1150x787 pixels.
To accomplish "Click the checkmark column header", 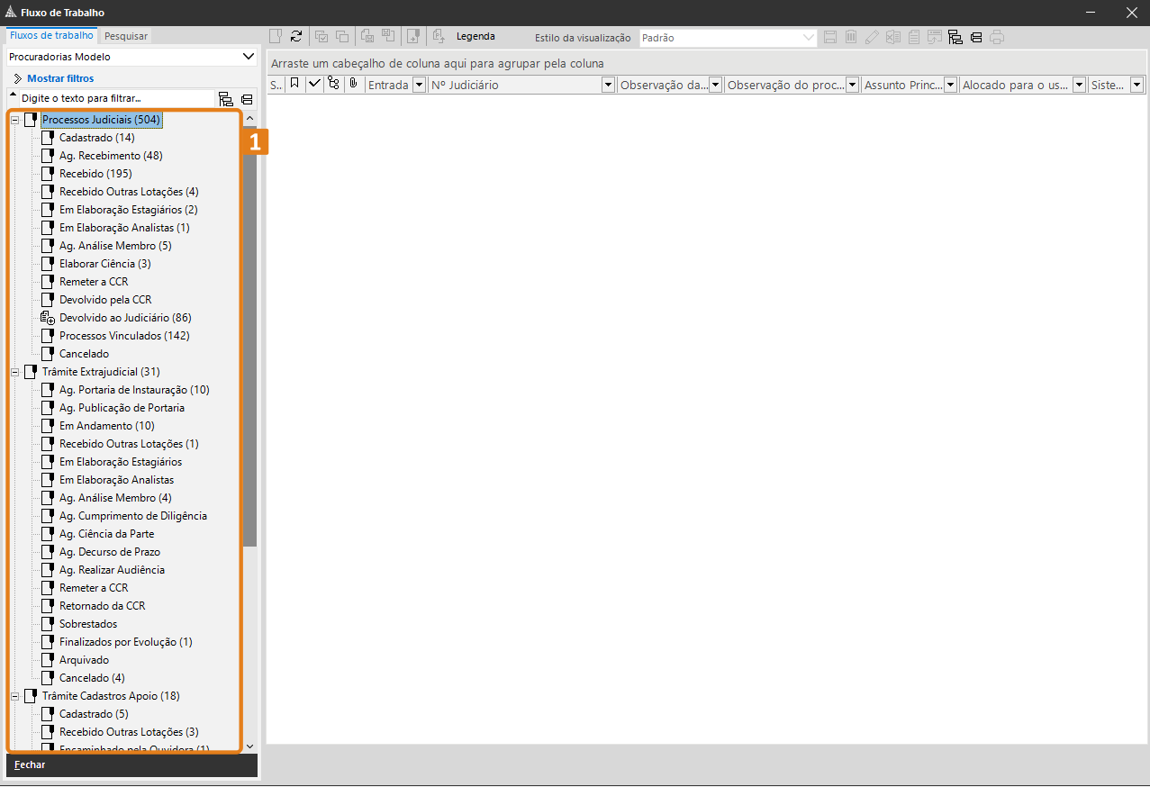I will [314, 84].
